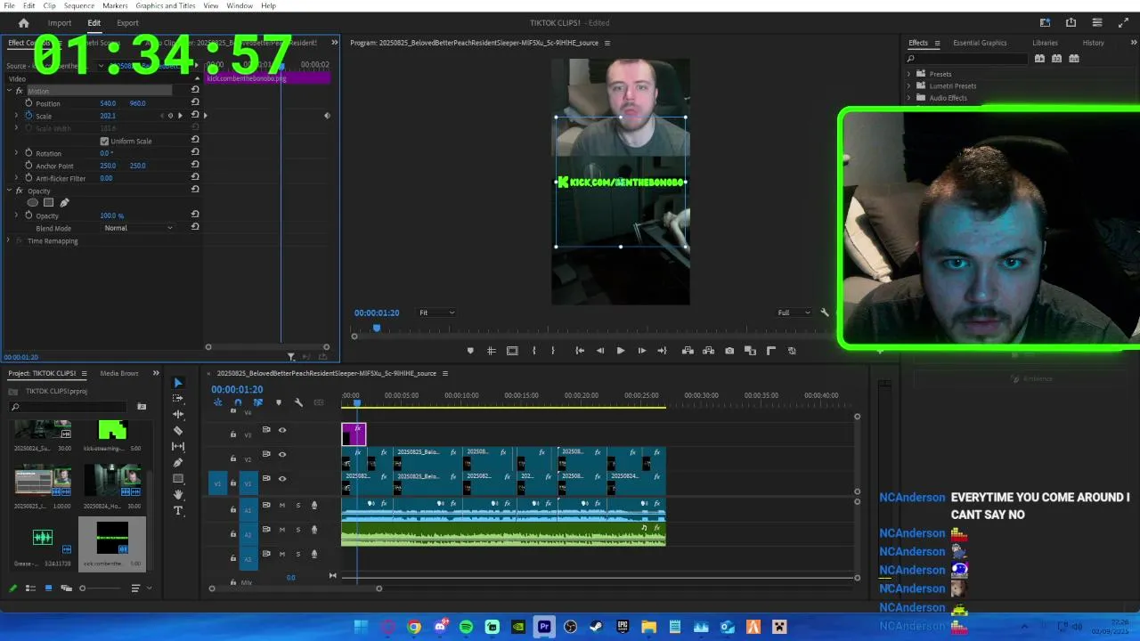Select the Track Select Forward tool
This screenshot has width=1140, height=641.
pyautogui.click(x=178, y=399)
